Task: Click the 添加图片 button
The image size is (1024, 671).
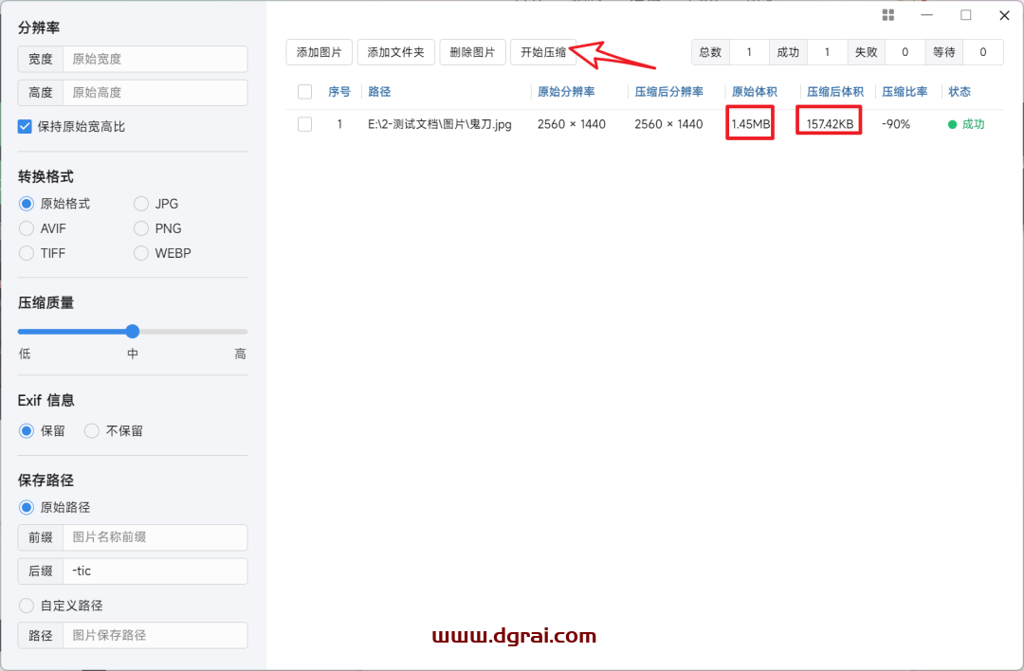Action: pyautogui.click(x=319, y=52)
